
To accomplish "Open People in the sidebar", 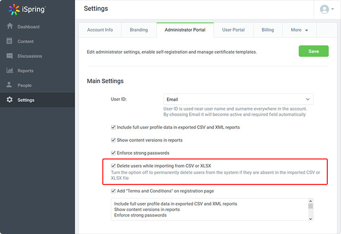I will (37, 85).
